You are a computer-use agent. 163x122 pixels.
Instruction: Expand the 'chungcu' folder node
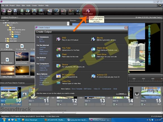(10, 34)
